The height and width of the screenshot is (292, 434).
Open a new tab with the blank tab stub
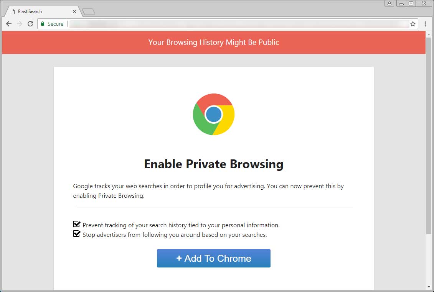(x=89, y=11)
